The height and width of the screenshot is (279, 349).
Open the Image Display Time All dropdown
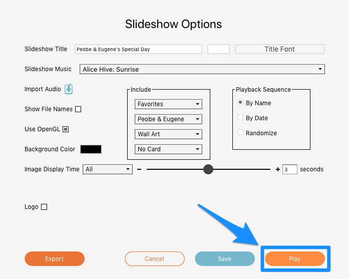pyautogui.click(x=108, y=169)
